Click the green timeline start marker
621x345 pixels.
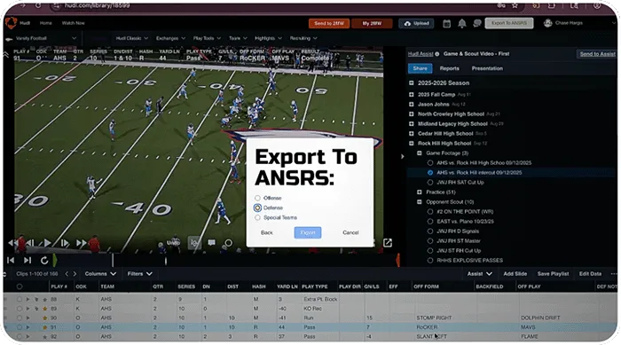tap(55, 260)
